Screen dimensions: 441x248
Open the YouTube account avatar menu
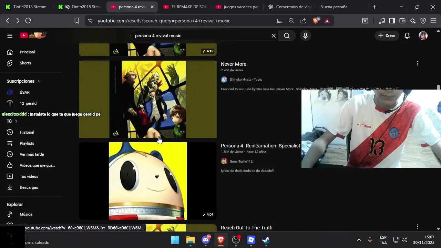coord(423,35)
